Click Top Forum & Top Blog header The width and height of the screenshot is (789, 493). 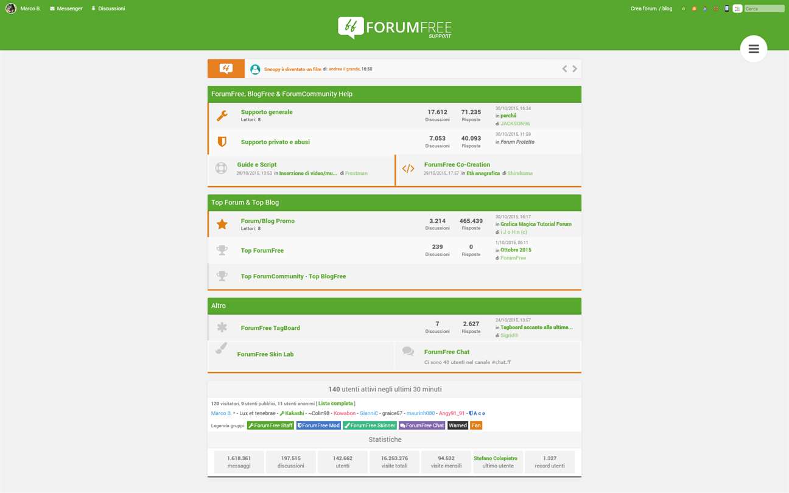point(394,202)
